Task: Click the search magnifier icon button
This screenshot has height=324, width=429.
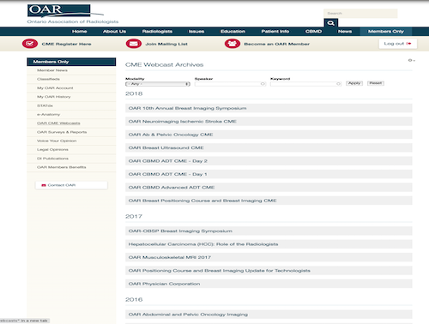Action: coord(331,23)
